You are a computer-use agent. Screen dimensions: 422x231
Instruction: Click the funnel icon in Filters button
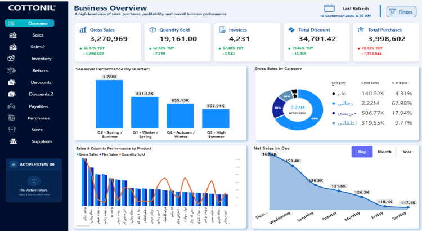pyautogui.click(x=392, y=12)
